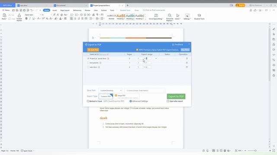The image size is (277, 155).
Task: Toggle Italic formatting
Action: coord(30,19)
